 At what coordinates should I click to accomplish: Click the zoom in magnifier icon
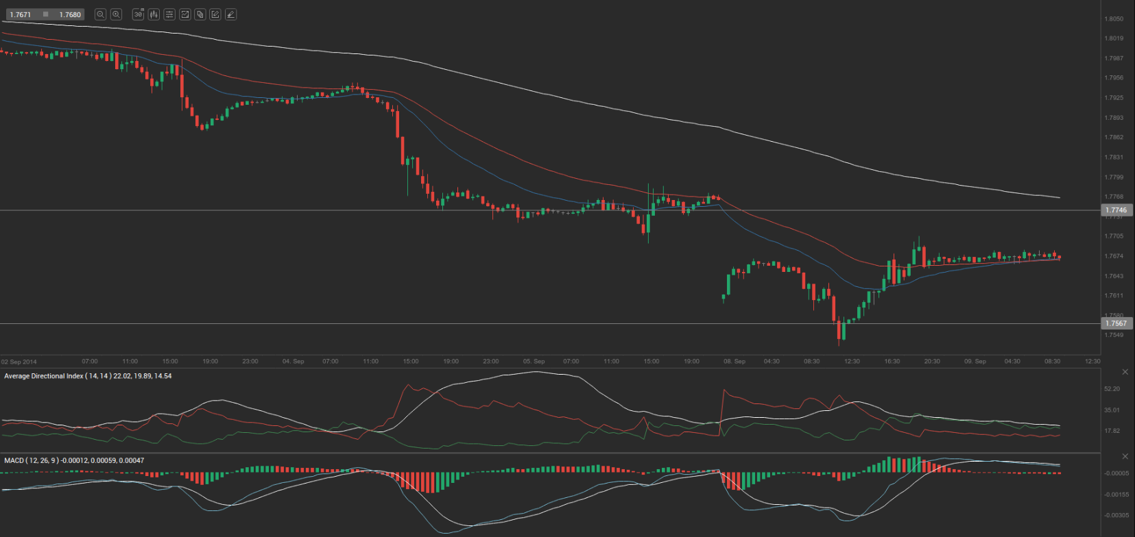pyautogui.click(x=116, y=14)
